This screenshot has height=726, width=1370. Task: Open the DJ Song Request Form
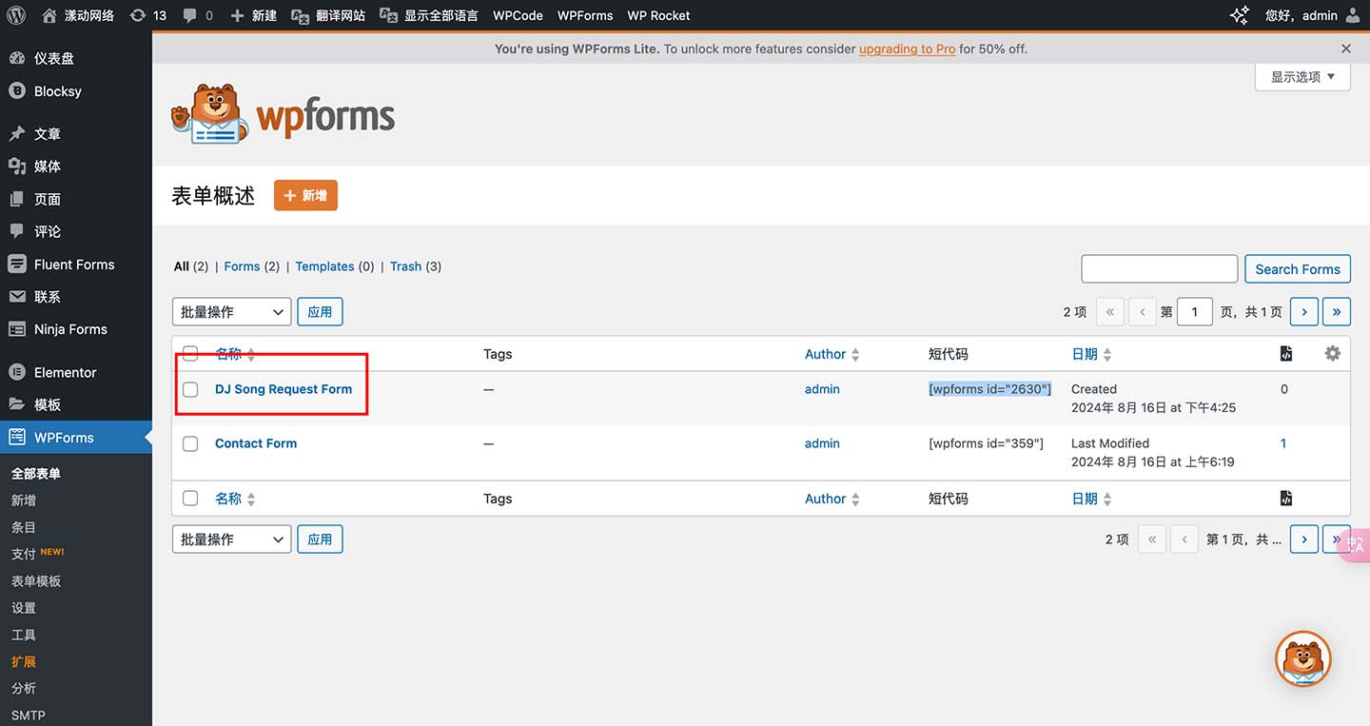coord(284,389)
